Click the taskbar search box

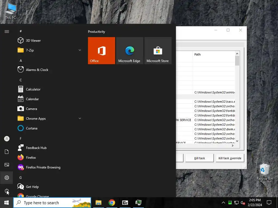coord(52,203)
